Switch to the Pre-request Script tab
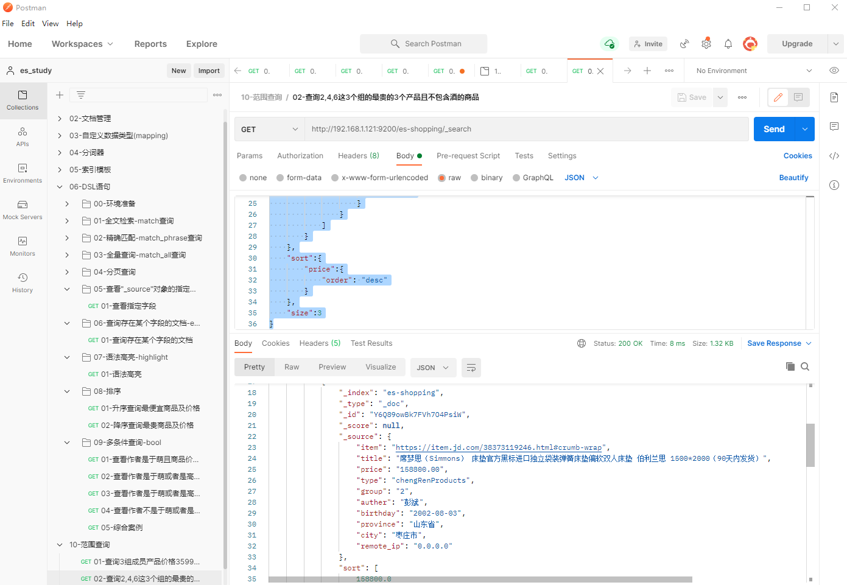Screen dimensions: 847x585 tap(468, 156)
